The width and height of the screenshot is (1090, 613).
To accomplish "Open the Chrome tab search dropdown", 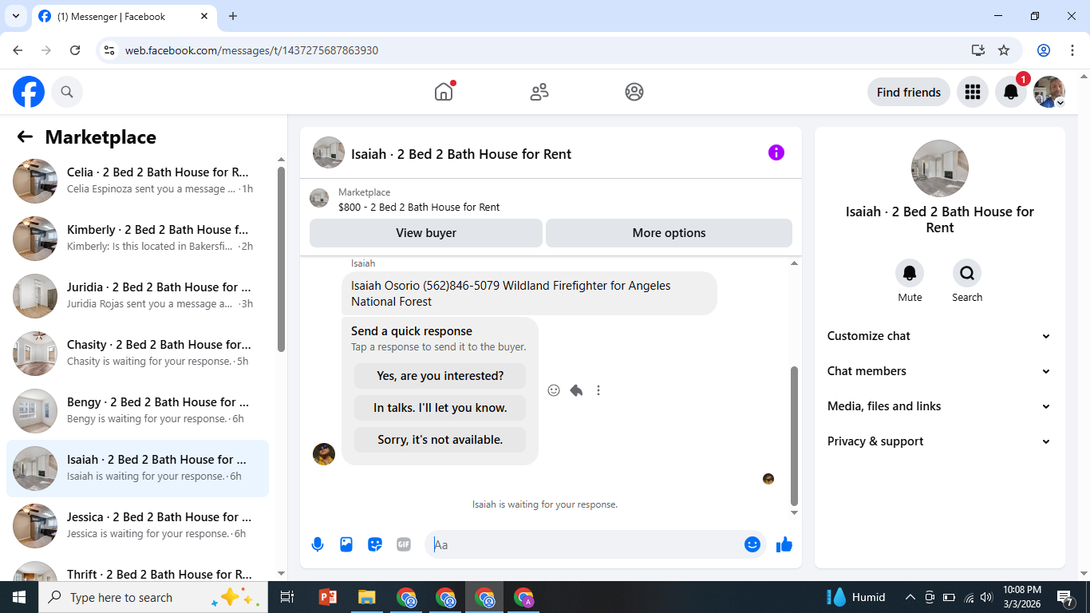I will point(16,16).
